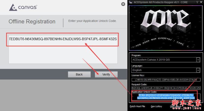Click the License Key field in the keygen
Screen dimensions: 204x111
[166, 80]
